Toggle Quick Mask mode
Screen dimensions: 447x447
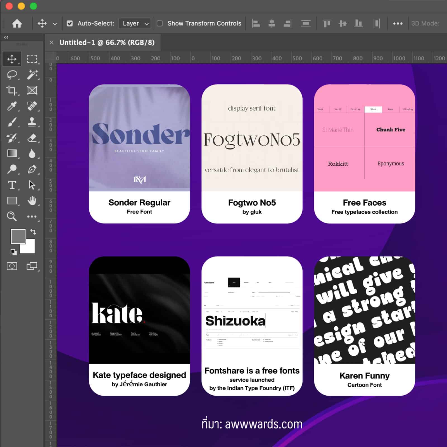(x=12, y=266)
